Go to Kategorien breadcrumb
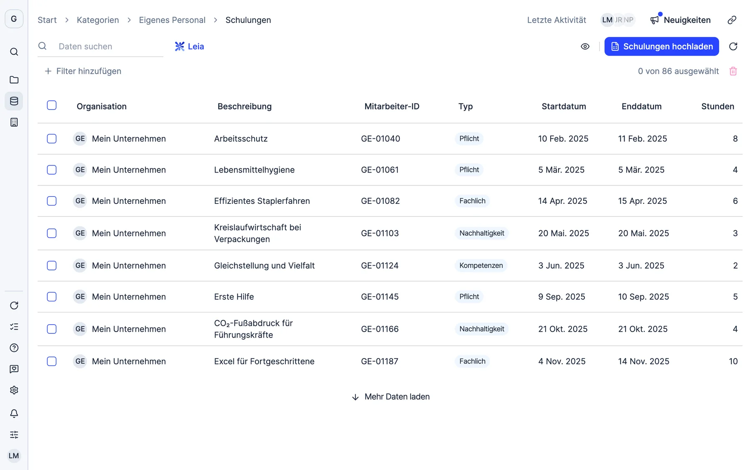Image resolution: width=752 pixels, height=470 pixels. click(x=98, y=20)
